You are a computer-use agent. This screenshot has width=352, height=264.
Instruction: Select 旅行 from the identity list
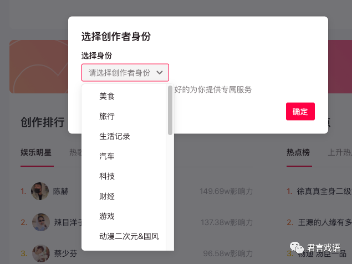coord(107,116)
